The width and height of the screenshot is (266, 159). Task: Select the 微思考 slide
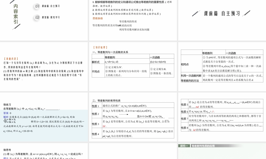44,151
